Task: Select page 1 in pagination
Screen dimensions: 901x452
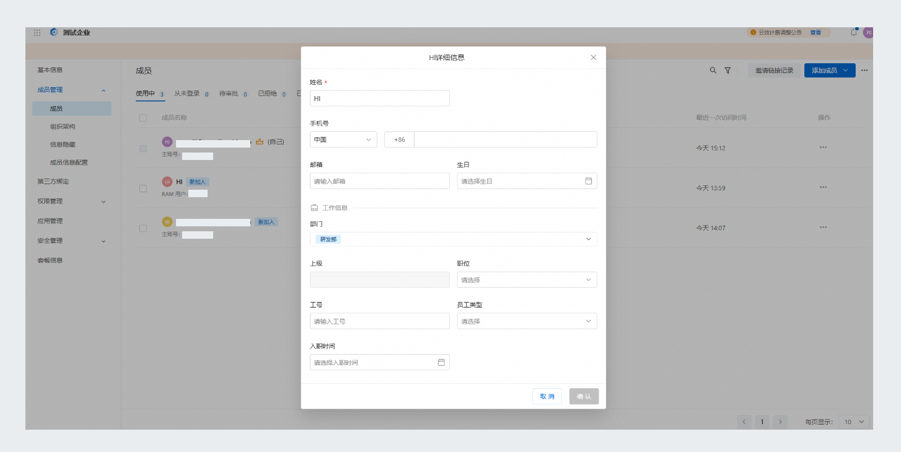Action: click(x=762, y=422)
